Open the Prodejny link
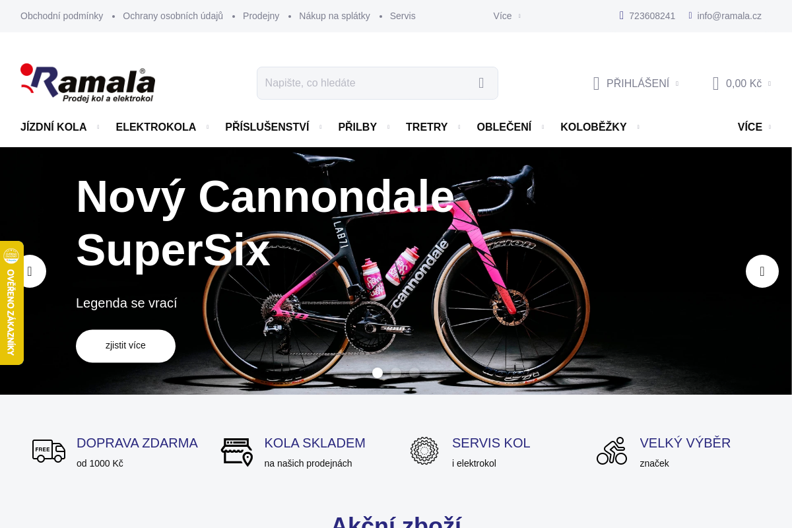The height and width of the screenshot is (528, 792). coord(261,16)
